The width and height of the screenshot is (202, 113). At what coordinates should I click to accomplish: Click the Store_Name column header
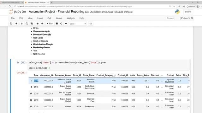tap(89, 75)
